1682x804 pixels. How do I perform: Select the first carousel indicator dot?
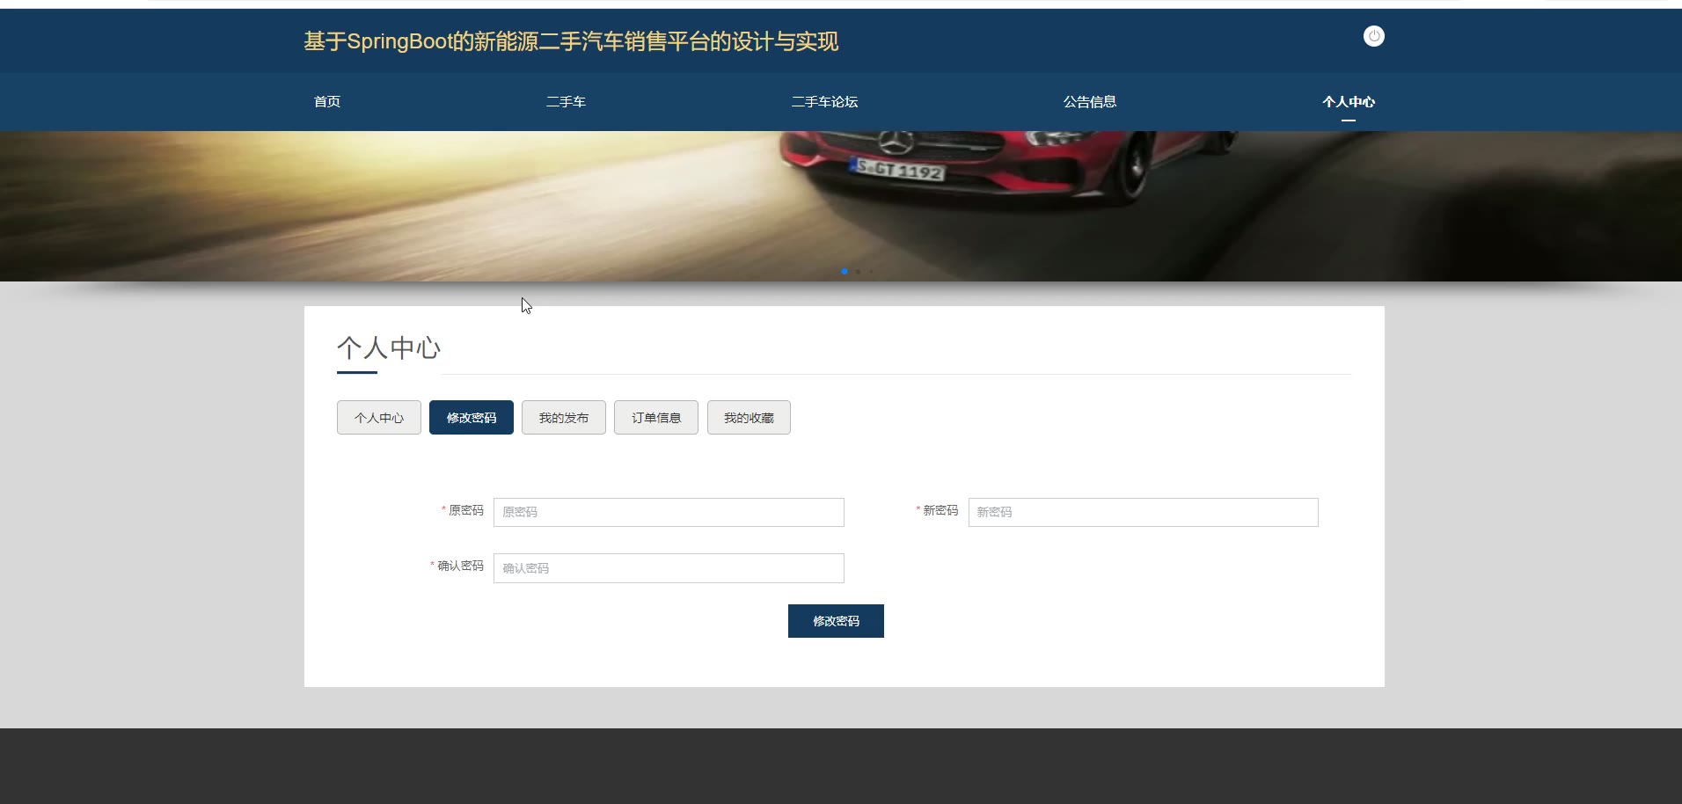845,272
